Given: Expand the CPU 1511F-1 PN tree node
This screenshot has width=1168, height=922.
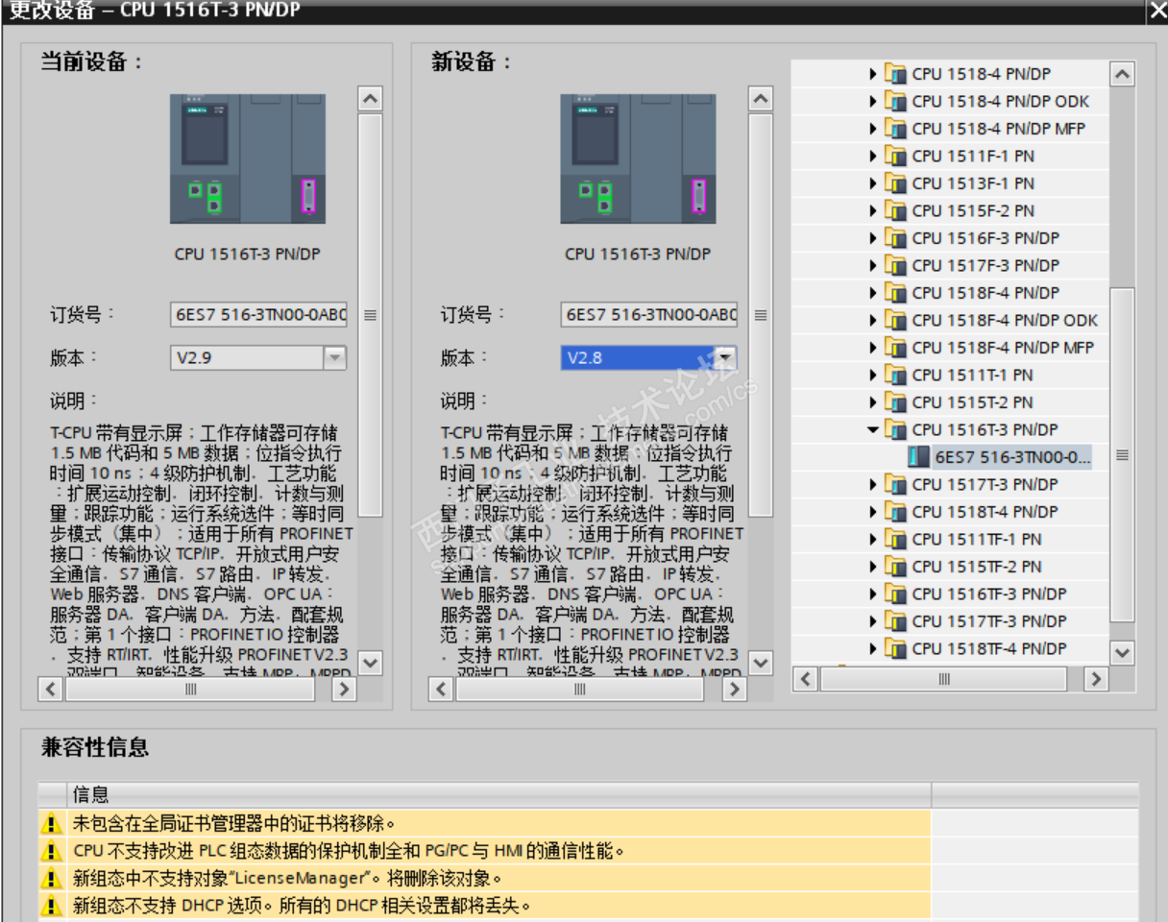Looking at the screenshot, I should [x=872, y=156].
